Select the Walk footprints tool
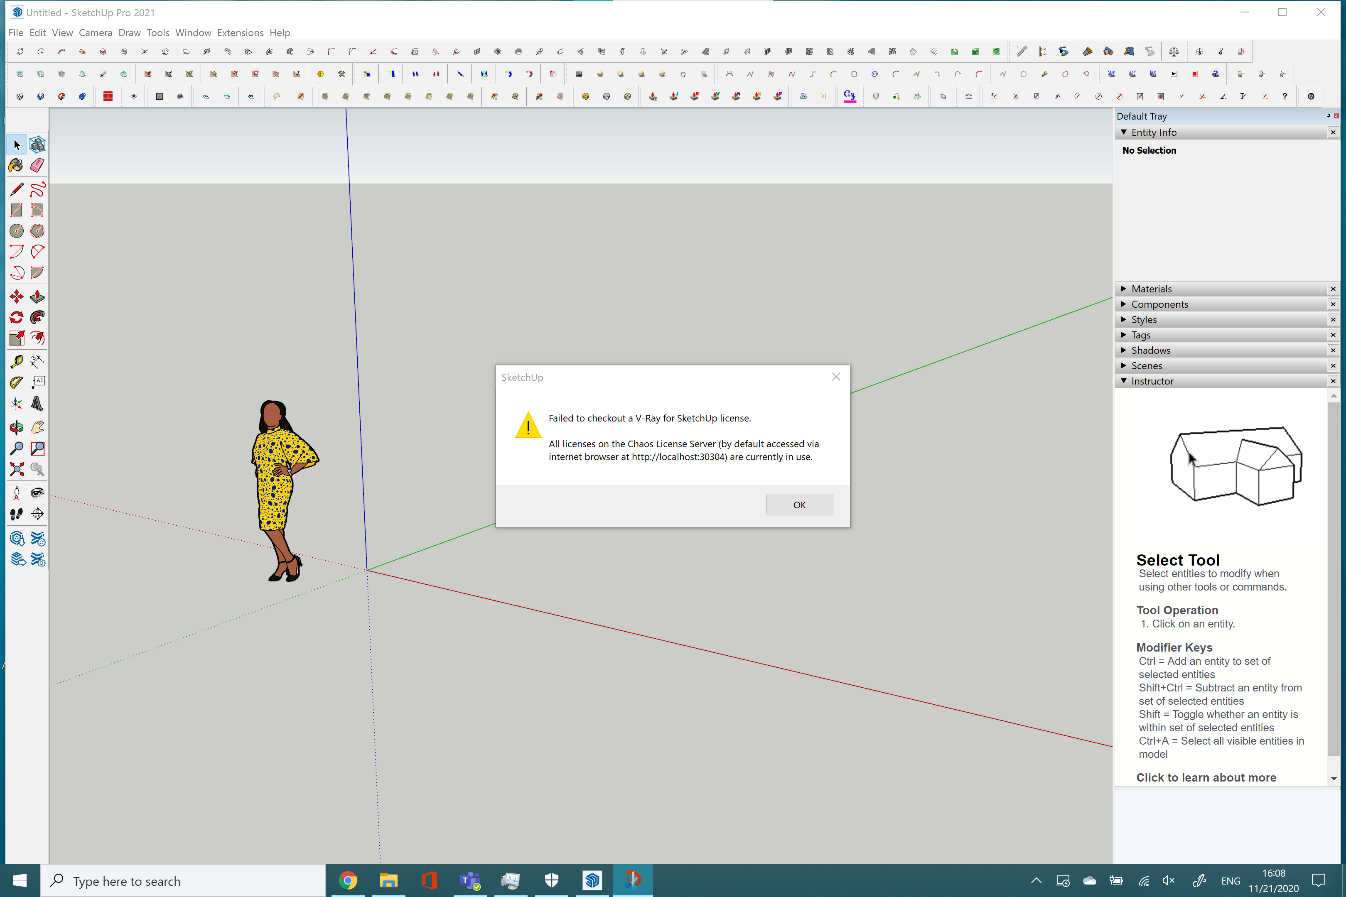This screenshot has width=1346, height=897. 17,514
